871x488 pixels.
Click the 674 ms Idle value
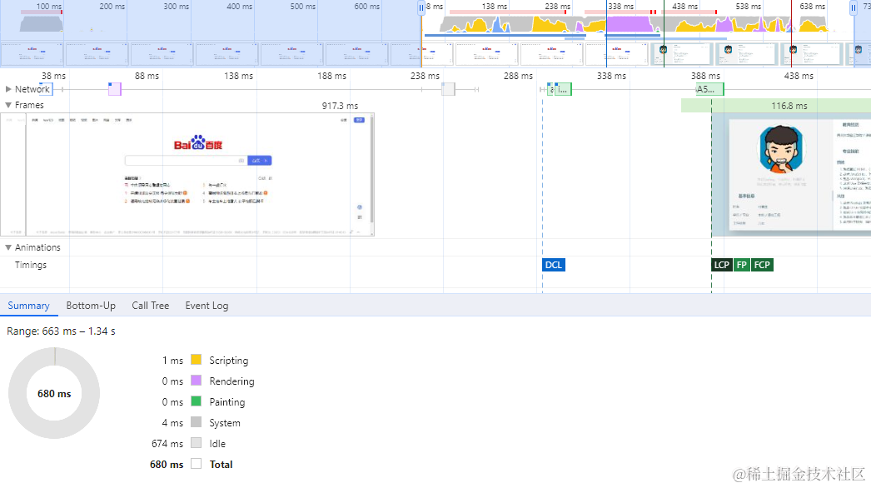click(167, 444)
